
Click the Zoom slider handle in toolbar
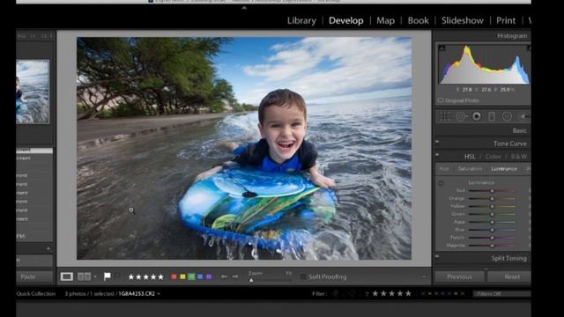(251, 280)
